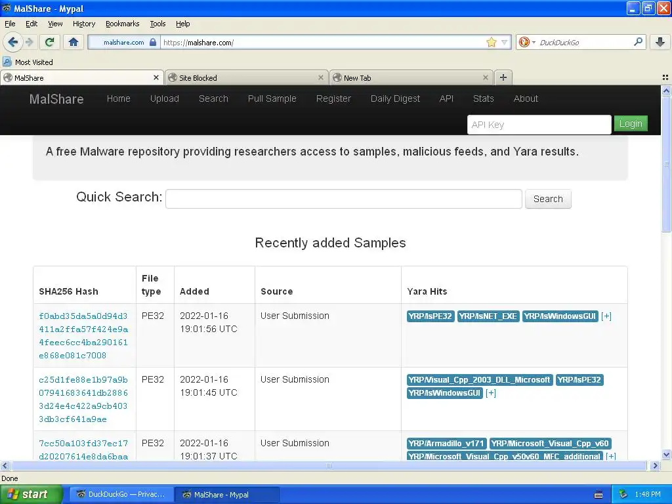Show all tabs via the grid icon
Viewport: 672px width, 504px height.
click(x=665, y=77)
